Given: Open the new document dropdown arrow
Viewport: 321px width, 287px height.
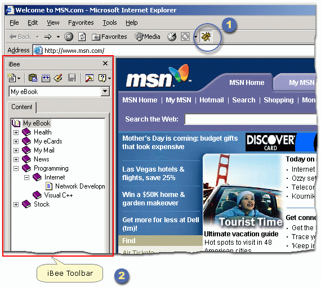Looking at the screenshot, I should [19, 78].
